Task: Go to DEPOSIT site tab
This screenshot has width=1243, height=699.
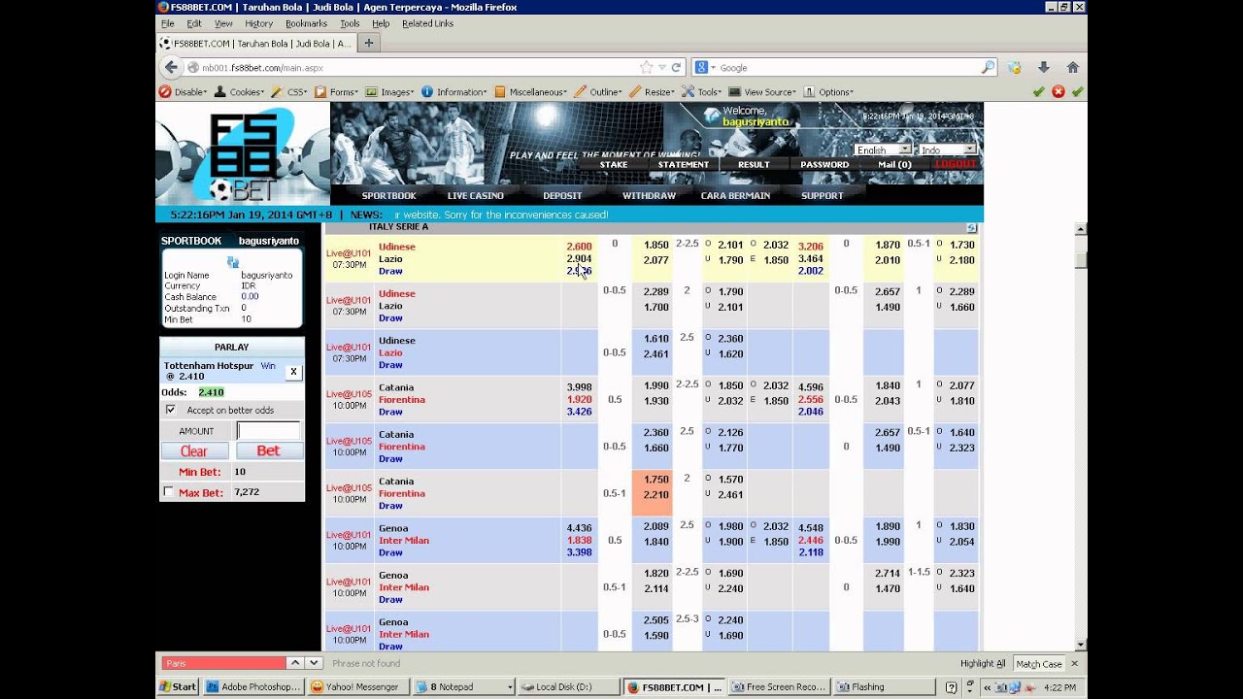Action: pyautogui.click(x=562, y=195)
